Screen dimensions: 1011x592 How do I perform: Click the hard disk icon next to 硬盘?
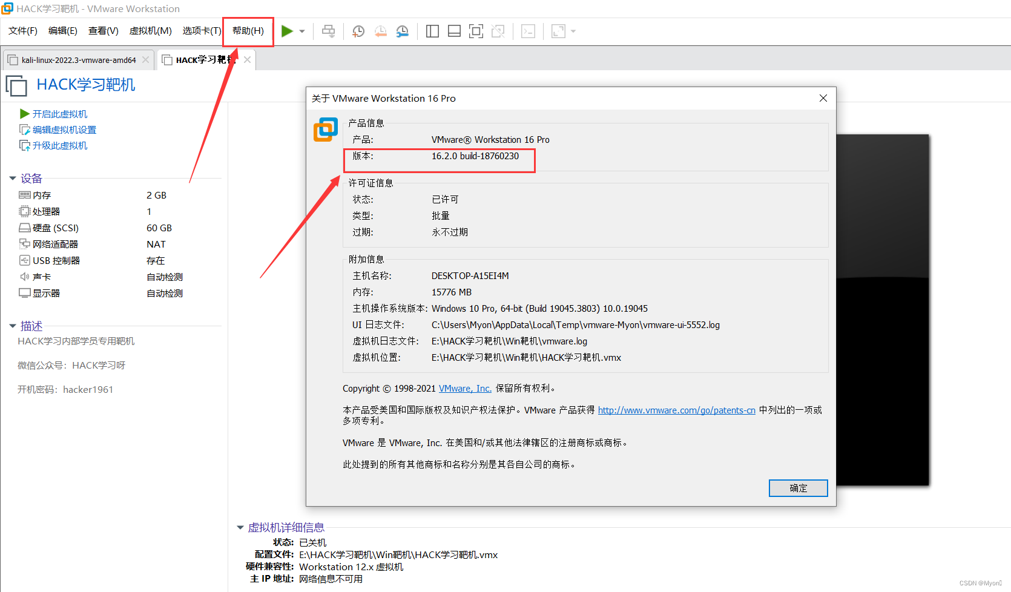pos(25,228)
